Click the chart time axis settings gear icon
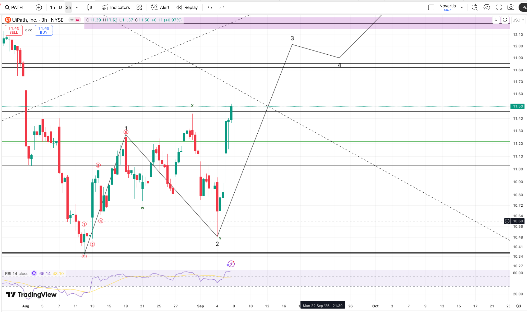 tap(519, 306)
